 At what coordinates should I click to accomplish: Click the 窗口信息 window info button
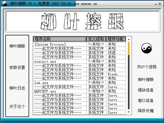[146, 100]
